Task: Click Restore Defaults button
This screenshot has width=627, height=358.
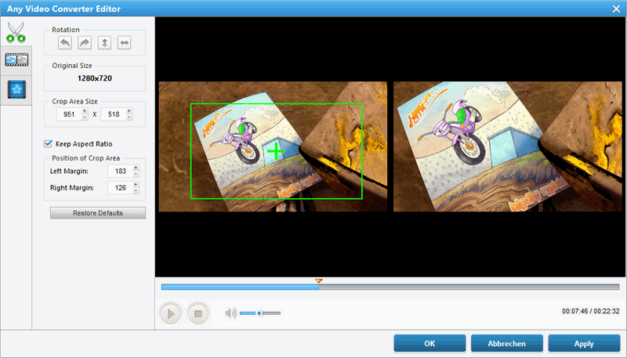Action: click(98, 213)
